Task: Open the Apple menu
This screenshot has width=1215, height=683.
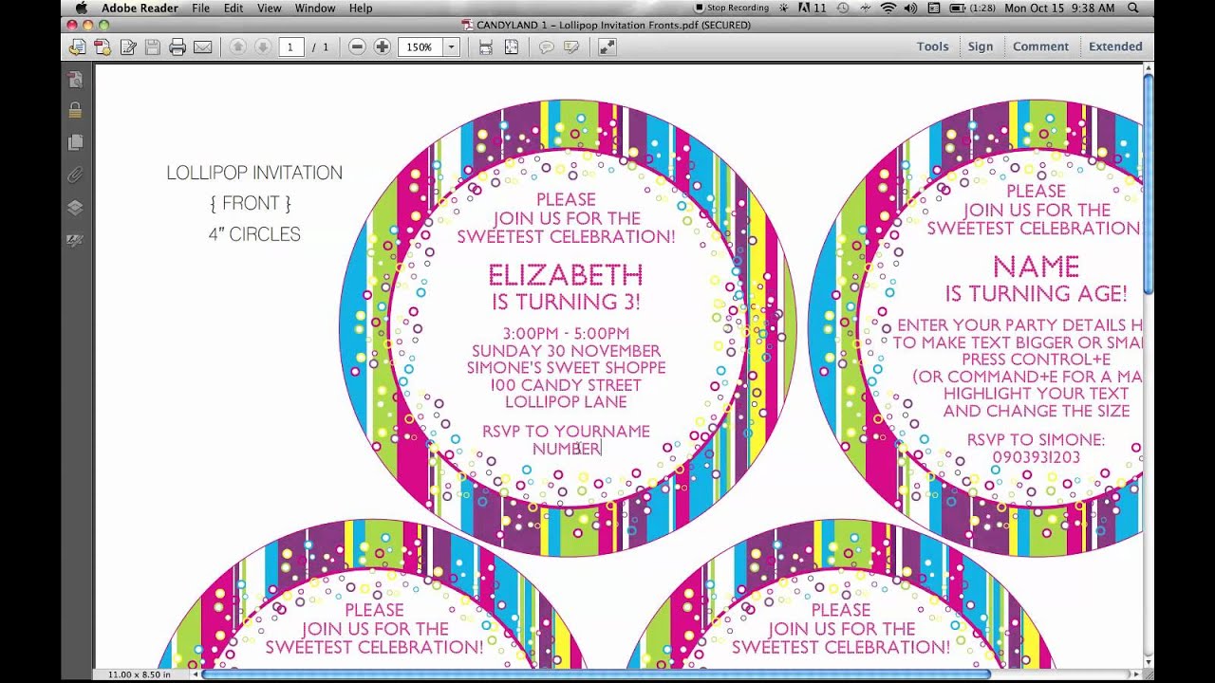Action: pyautogui.click(x=81, y=8)
